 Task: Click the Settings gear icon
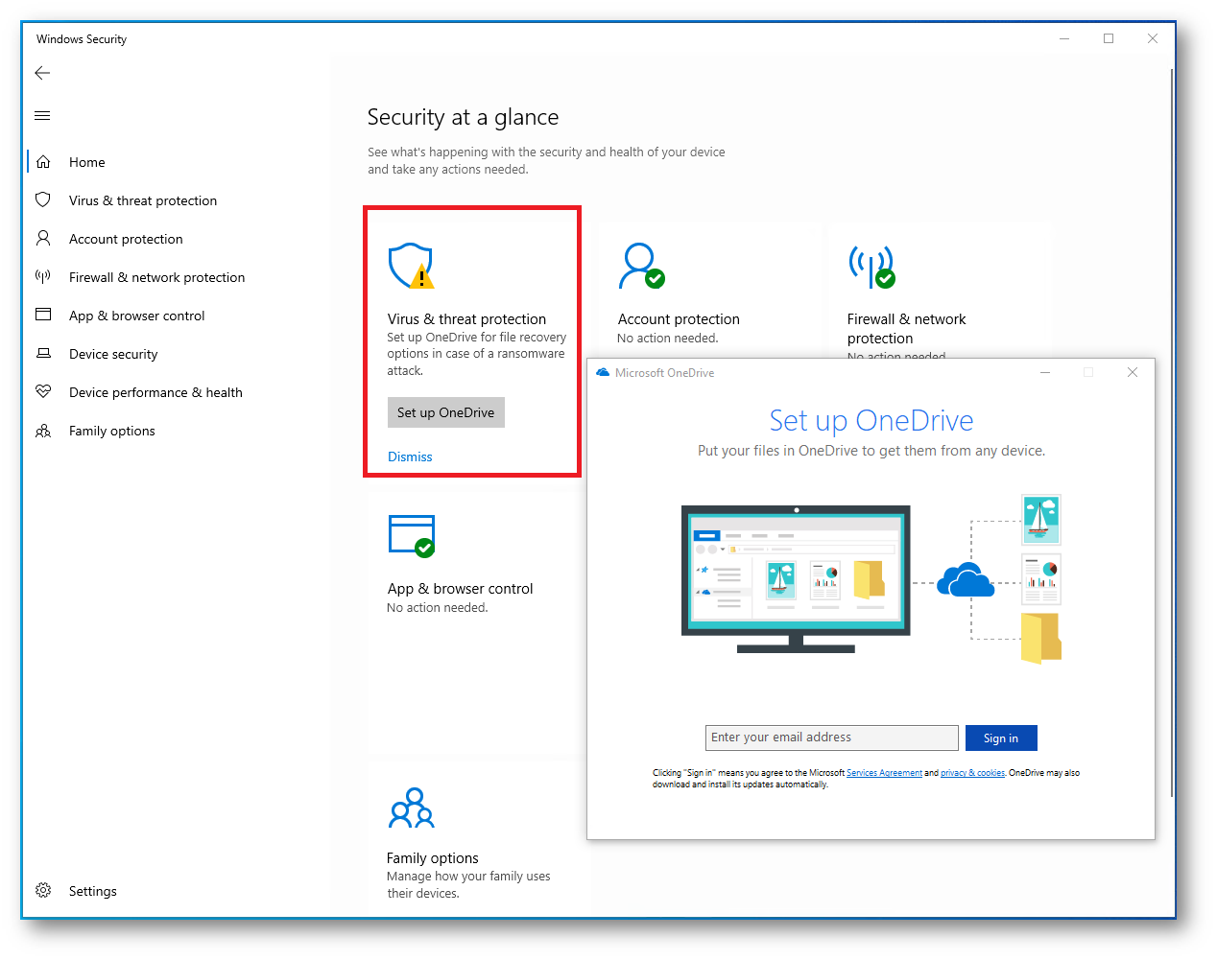coord(43,890)
